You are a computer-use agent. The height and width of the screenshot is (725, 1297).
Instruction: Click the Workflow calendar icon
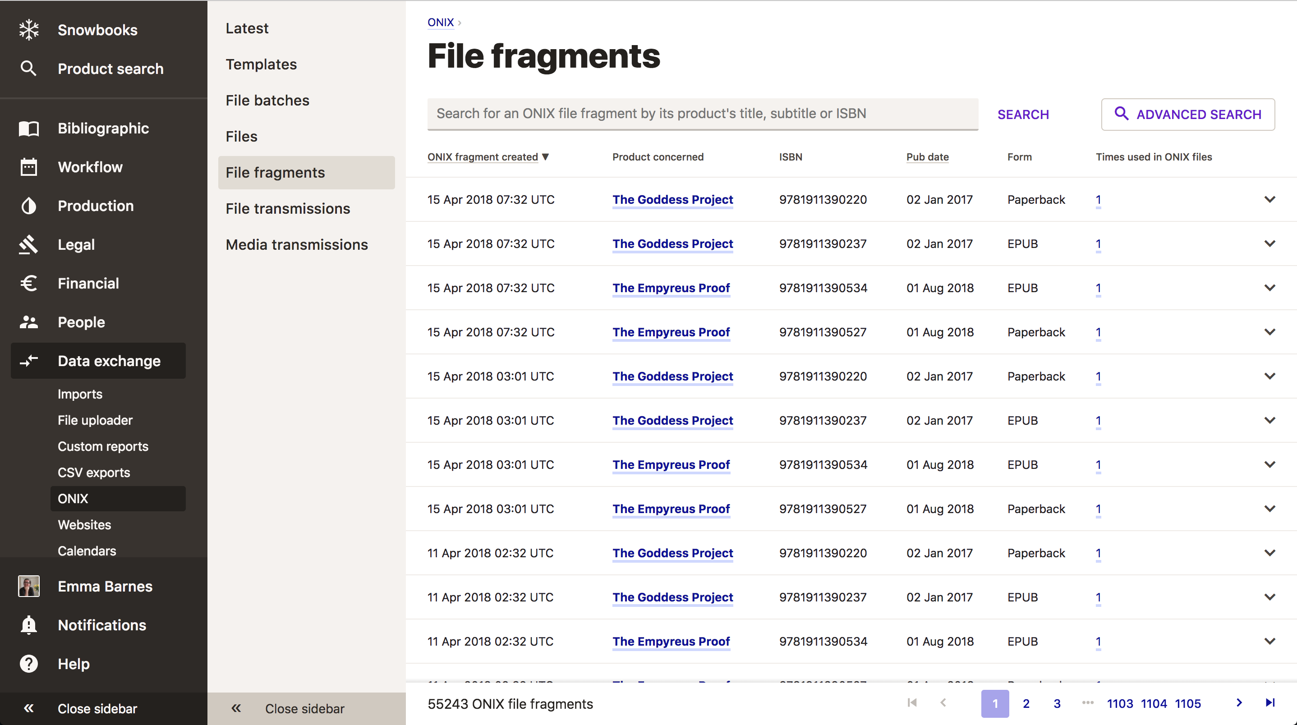[29, 167]
